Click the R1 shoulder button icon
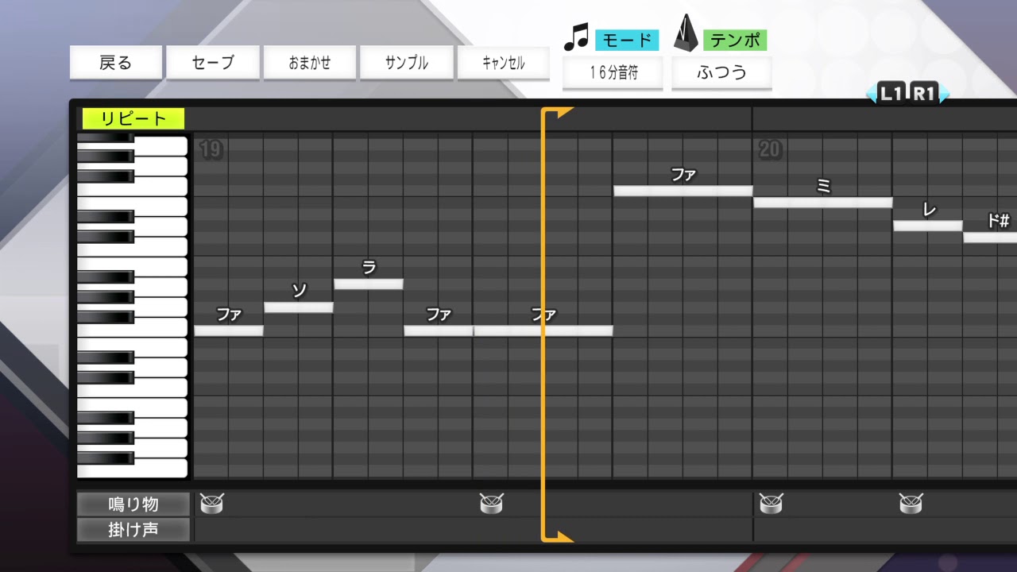The height and width of the screenshot is (572, 1017). coord(924,94)
